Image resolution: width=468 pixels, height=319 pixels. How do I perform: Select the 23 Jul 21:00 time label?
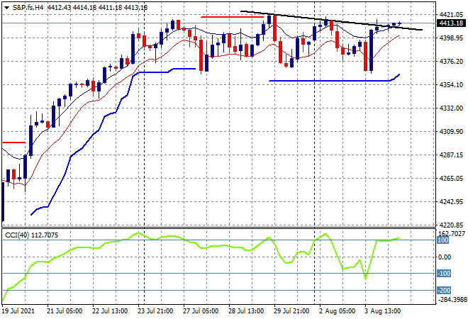155,311
